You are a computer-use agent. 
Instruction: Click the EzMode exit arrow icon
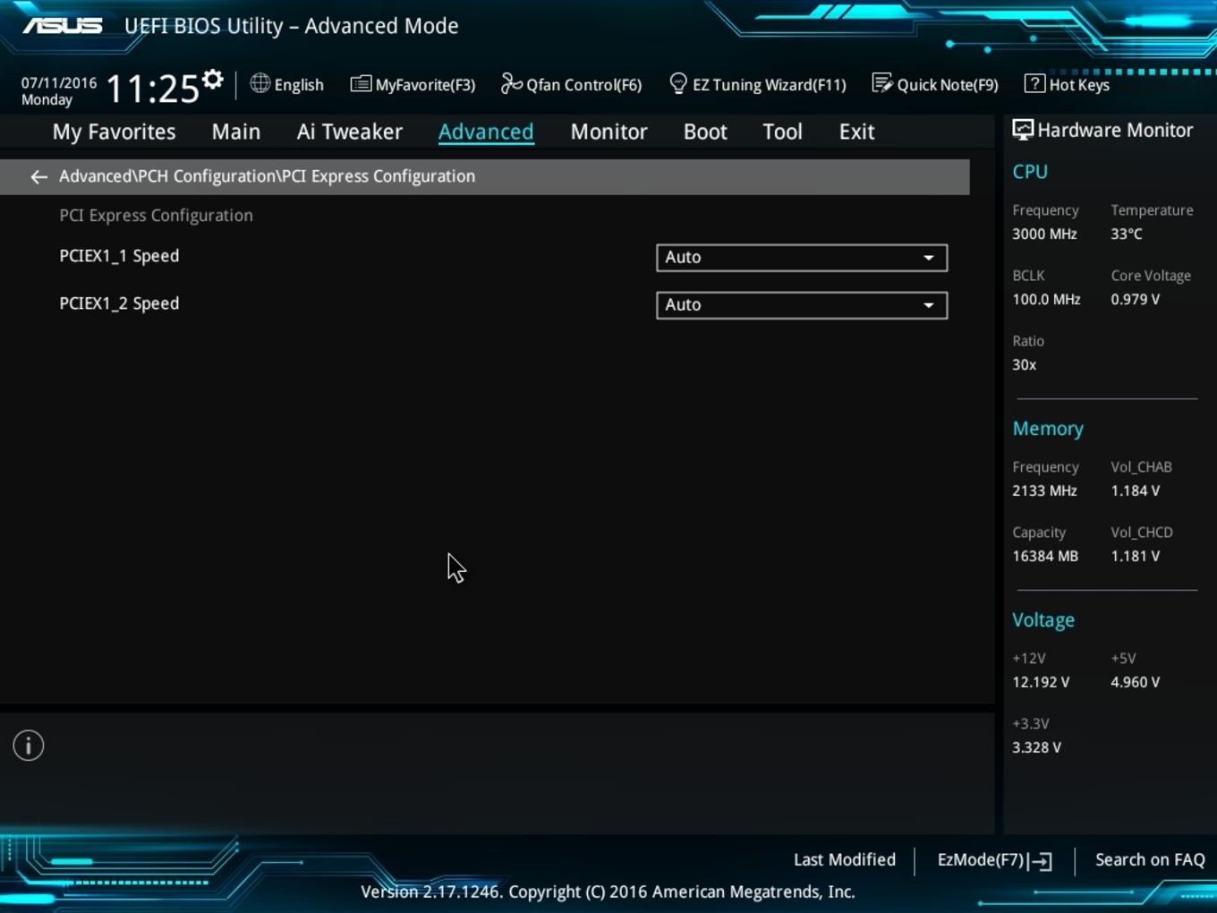[x=1040, y=861]
